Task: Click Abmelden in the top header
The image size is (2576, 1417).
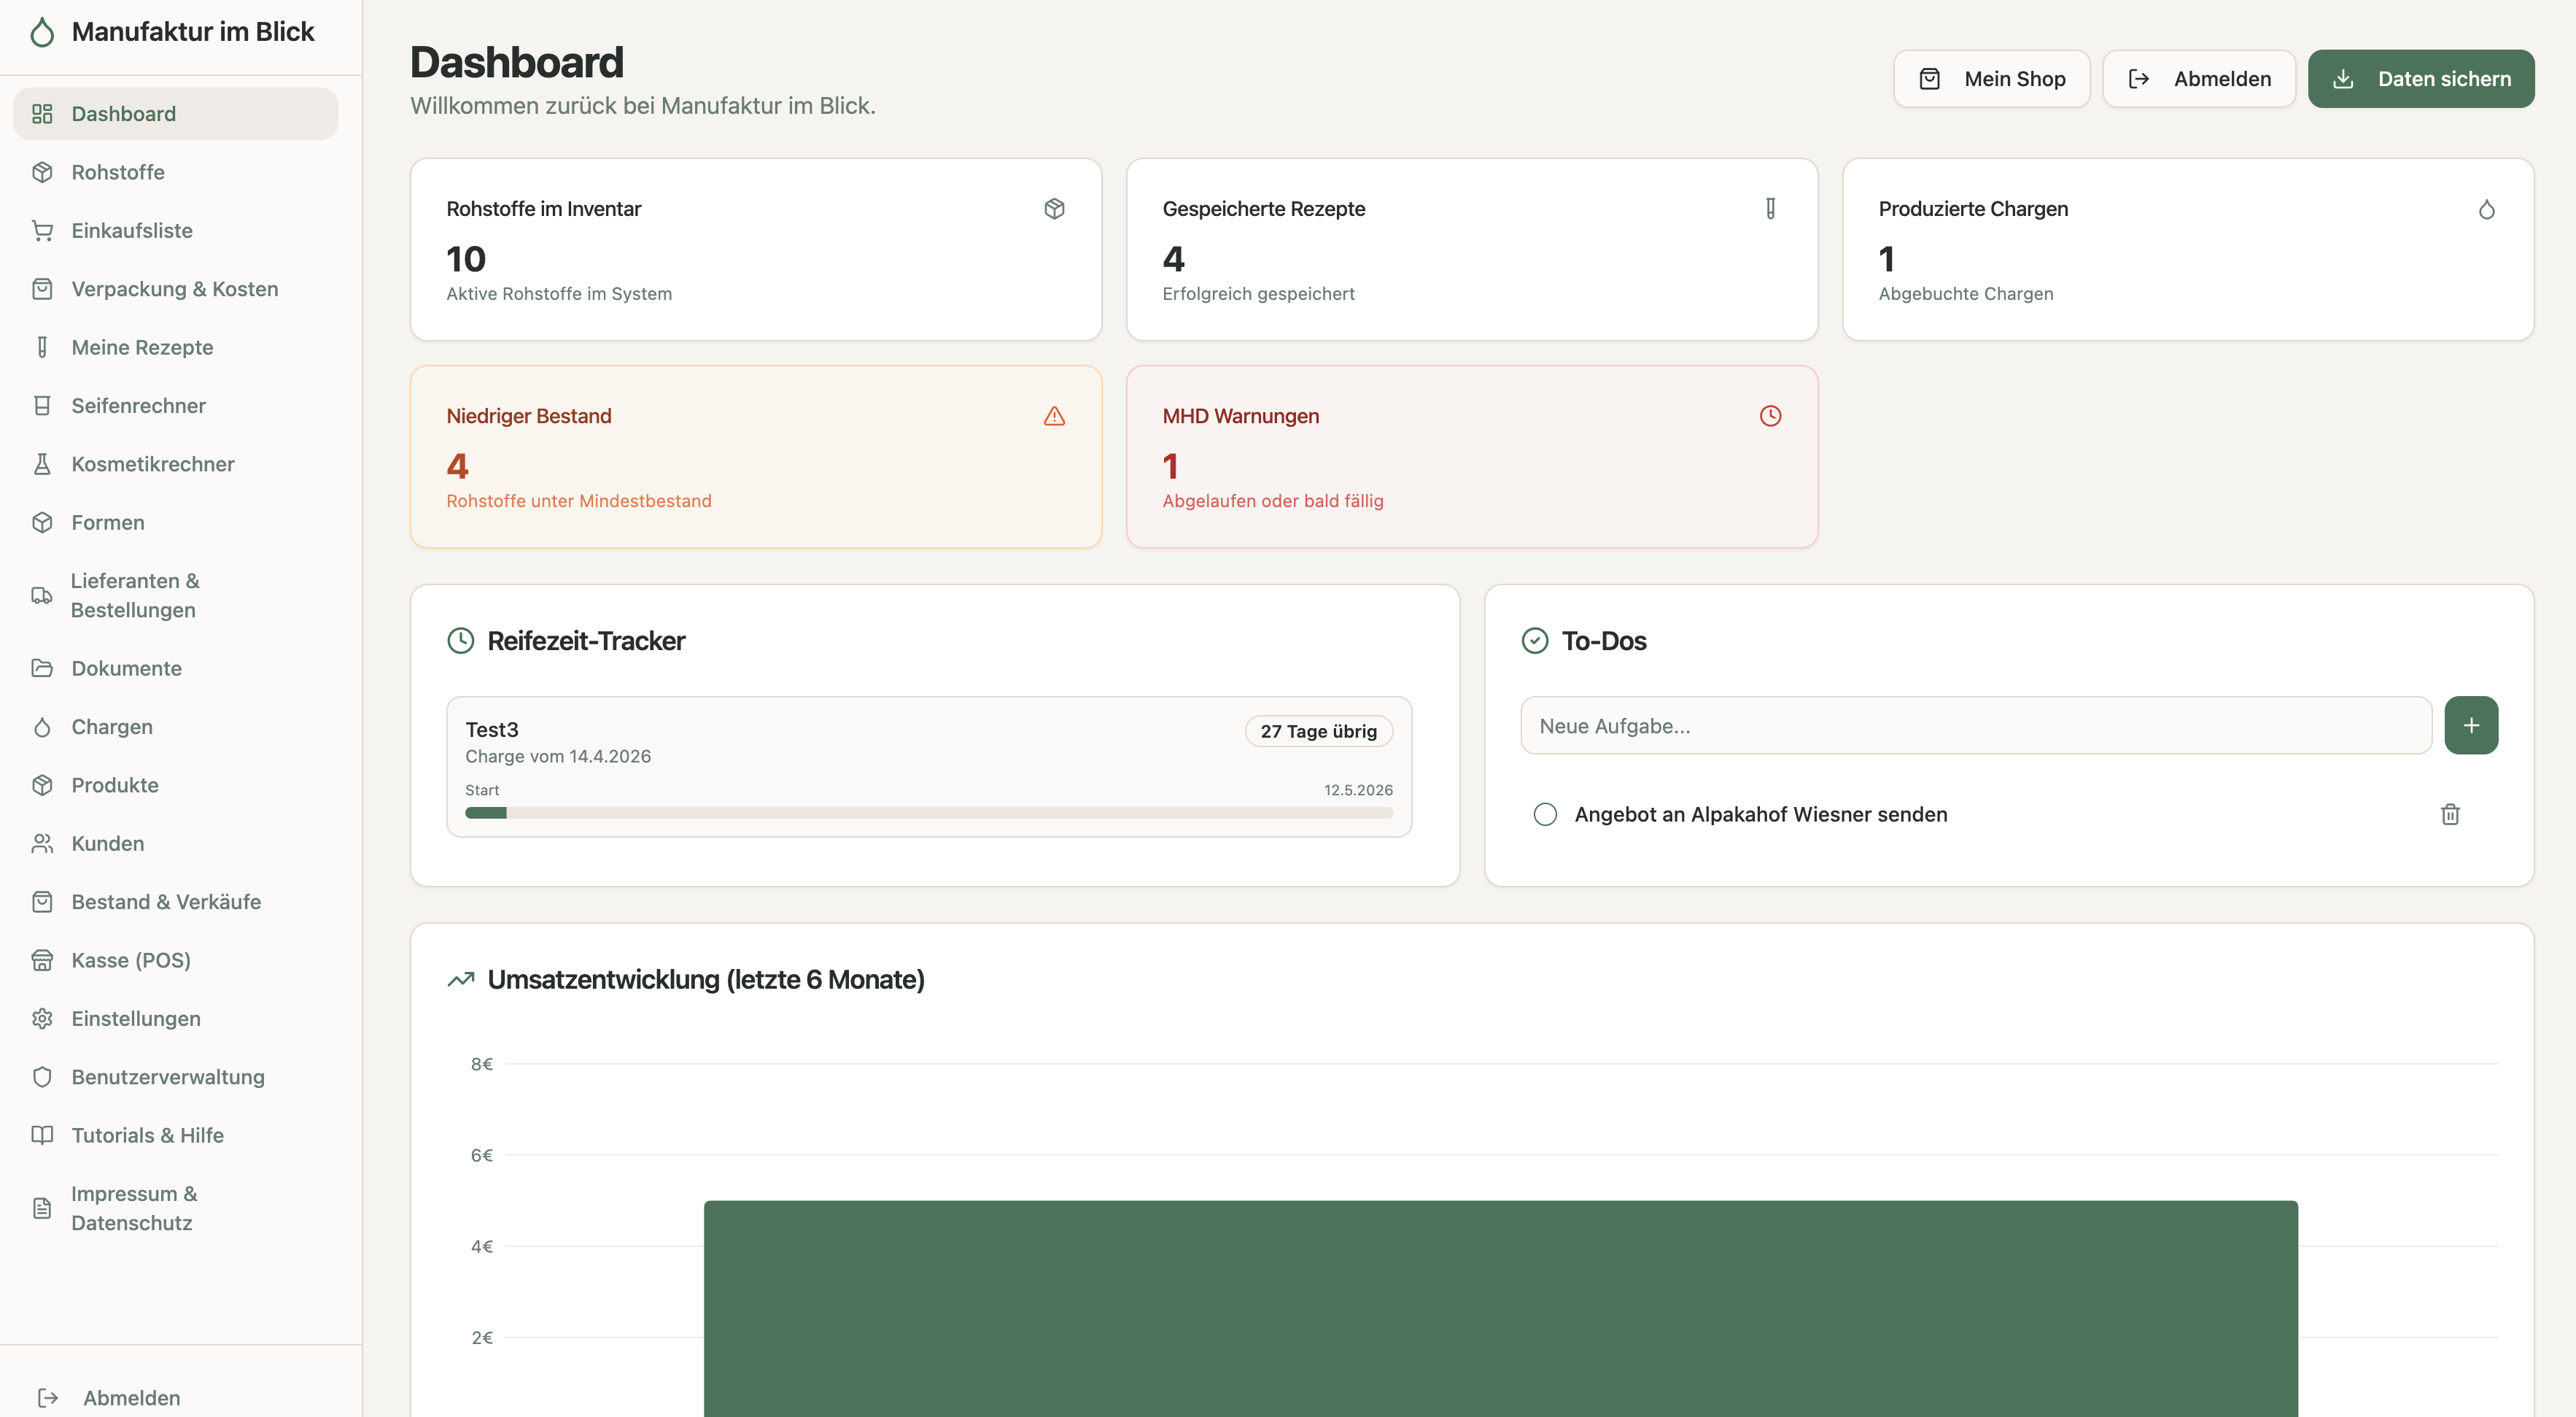Action: pyautogui.click(x=2198, y=79)
